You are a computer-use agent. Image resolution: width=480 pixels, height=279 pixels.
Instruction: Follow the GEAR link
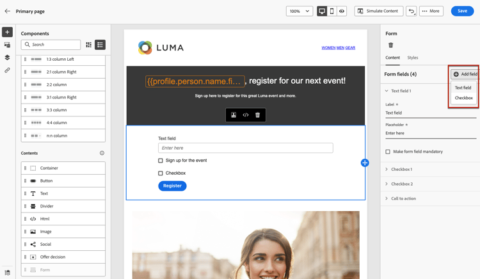tap(350, 48)
